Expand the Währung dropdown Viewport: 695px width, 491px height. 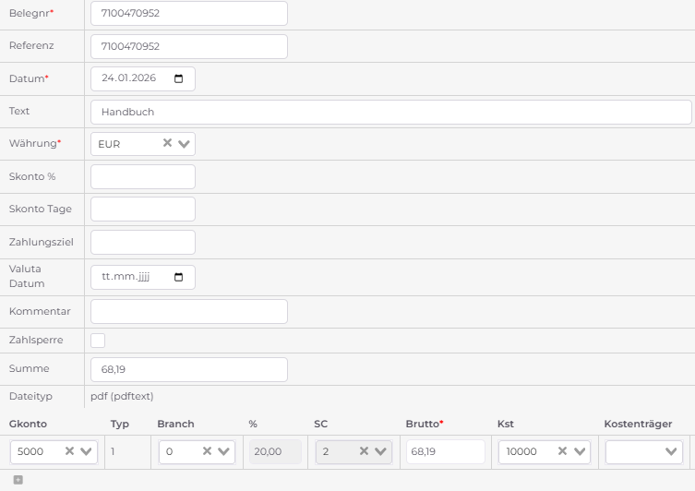pos(184,144)
